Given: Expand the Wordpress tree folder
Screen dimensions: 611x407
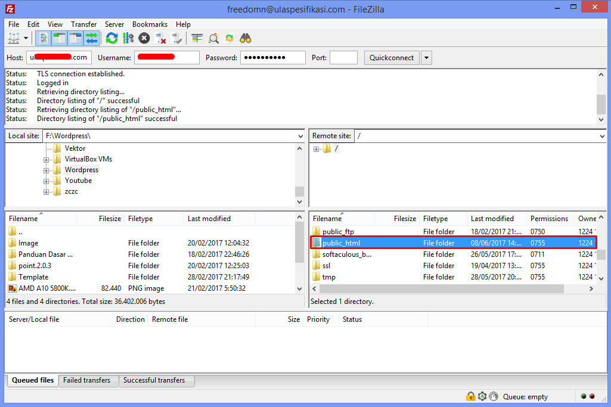Looking at the screenshot, I should pyautogui.click(x=46, y=170).
